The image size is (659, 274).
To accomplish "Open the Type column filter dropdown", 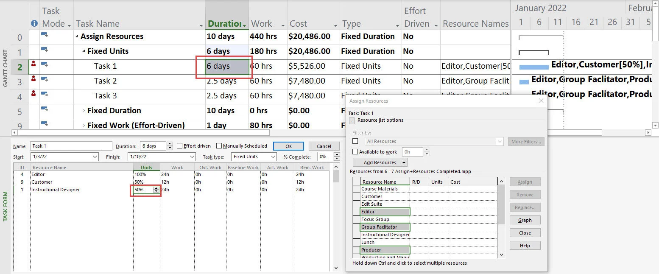I will click(x=397, y=25).
